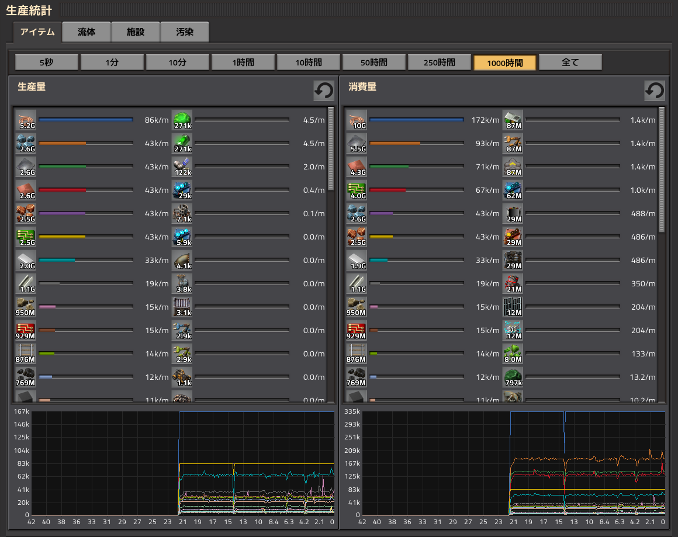The height and width of the screenshot is (537, 678).
Task: Select the solar panel icon in the 204/m row
Action: [x=513, y=307]
